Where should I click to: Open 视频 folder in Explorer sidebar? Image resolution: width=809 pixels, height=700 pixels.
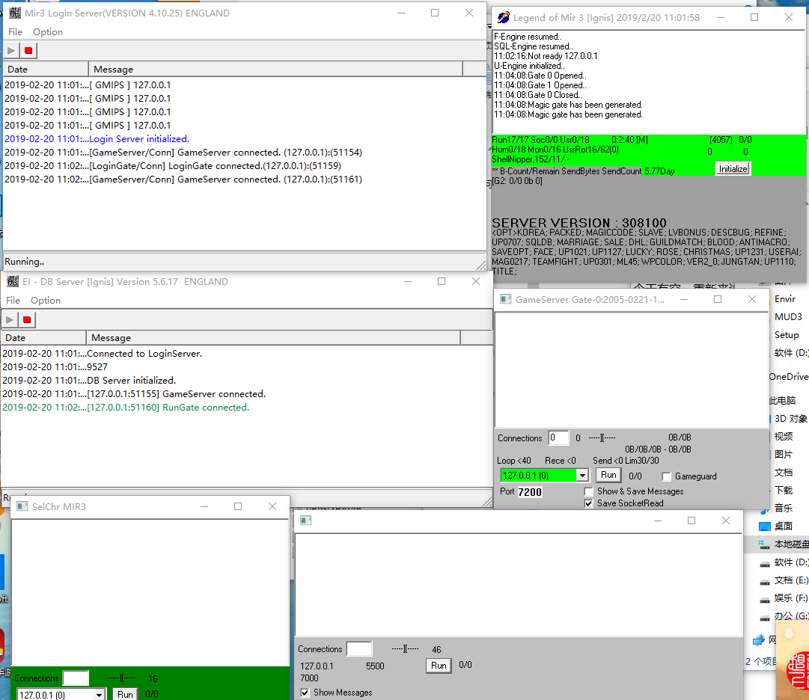784,437
